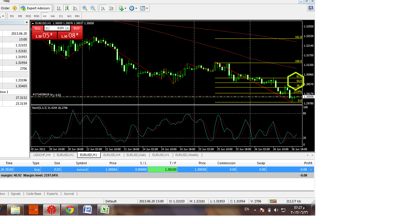The width and height of the screenshot is (398, 224).
Task: Select the H4 timeframe
Action: point(53,16)
